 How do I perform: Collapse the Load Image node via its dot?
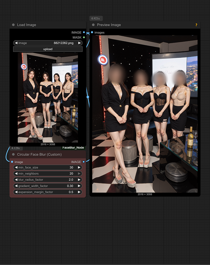point(13,25)
